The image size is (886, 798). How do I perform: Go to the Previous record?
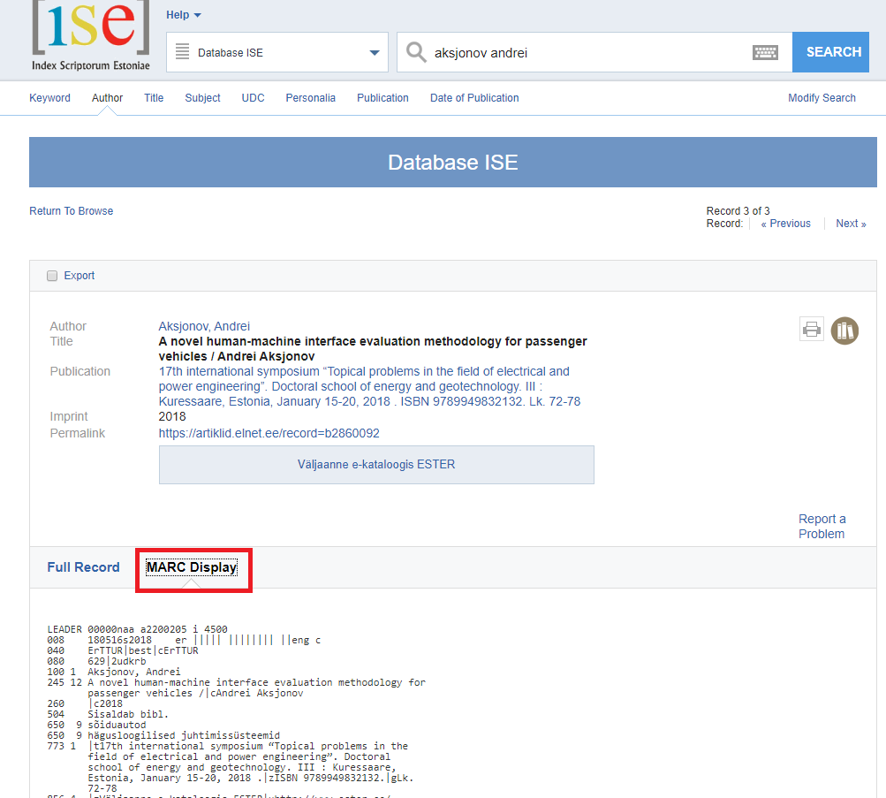tap(786, 224)
